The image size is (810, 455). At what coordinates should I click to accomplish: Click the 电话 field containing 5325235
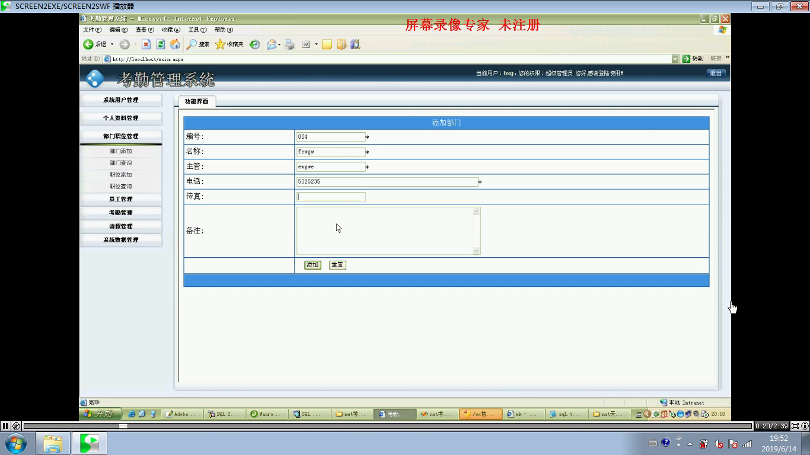tap(387, 182)
